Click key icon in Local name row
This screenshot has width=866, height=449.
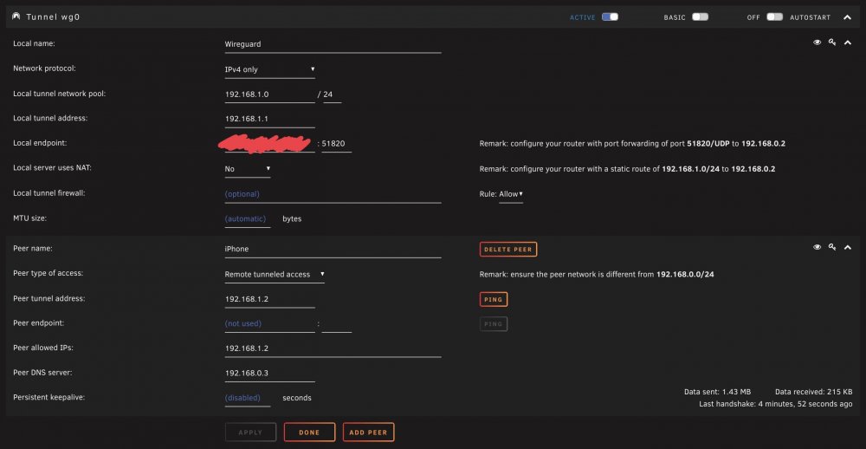pos(831,42)
